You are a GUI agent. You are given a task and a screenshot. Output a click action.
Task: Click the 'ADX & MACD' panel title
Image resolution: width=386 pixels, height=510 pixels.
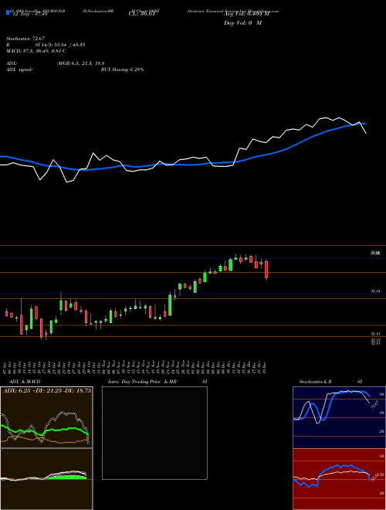(x=25, y=382)
